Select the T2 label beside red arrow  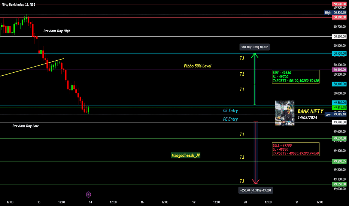(242, 157)
